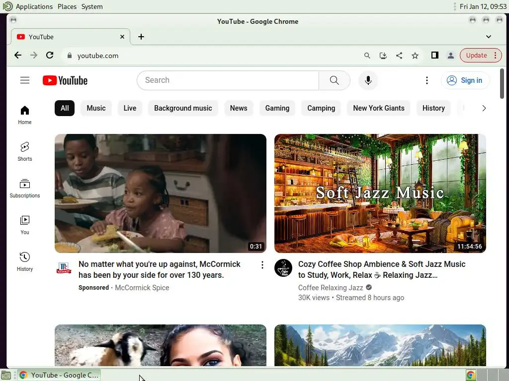This screenshot has height=381, width=509.
Task: Open a new tab with the plus button
Action: tap(141, 37)
